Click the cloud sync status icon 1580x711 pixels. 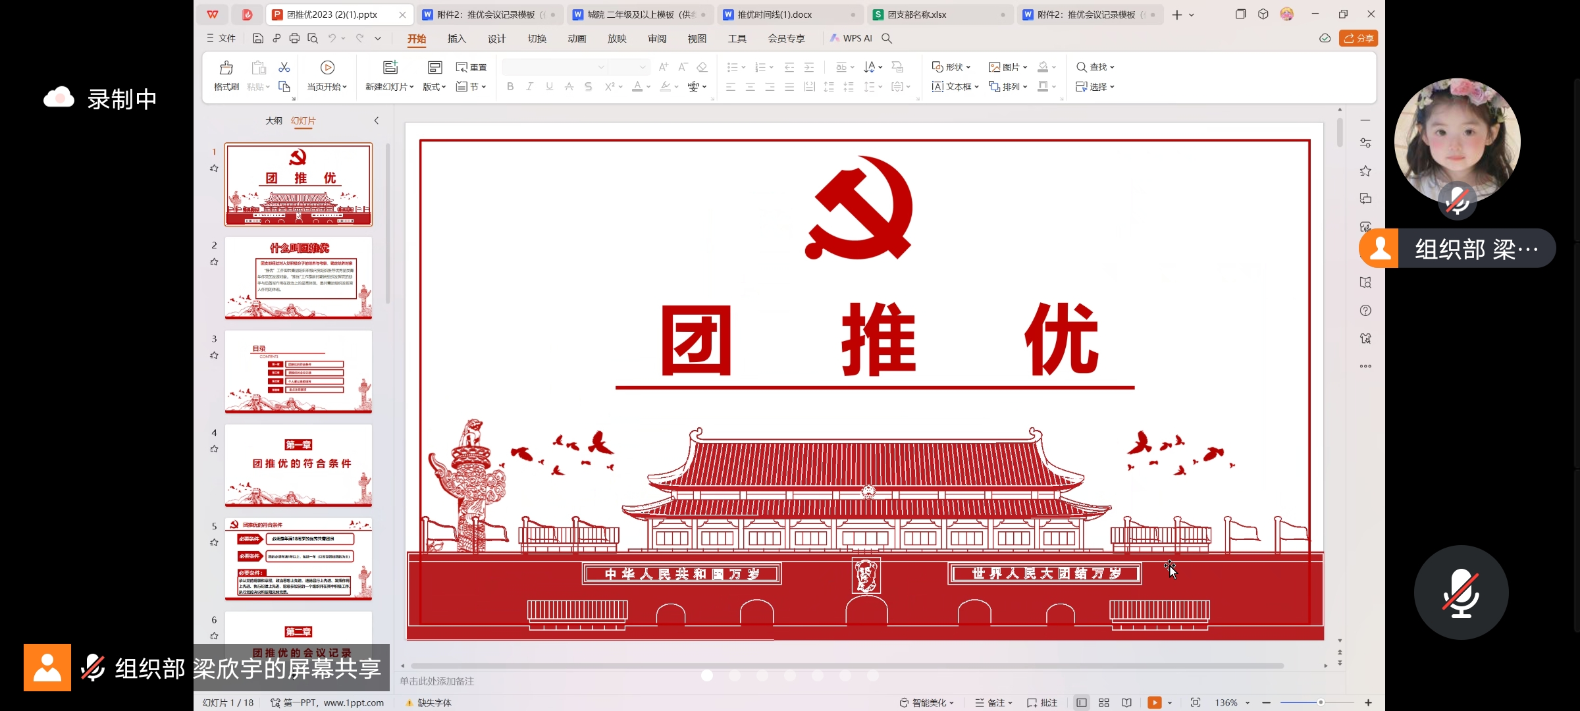[1325, 38]
